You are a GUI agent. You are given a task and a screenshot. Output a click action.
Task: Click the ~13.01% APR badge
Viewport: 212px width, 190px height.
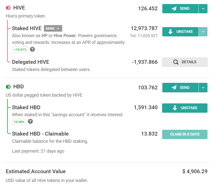pos(20,49)
